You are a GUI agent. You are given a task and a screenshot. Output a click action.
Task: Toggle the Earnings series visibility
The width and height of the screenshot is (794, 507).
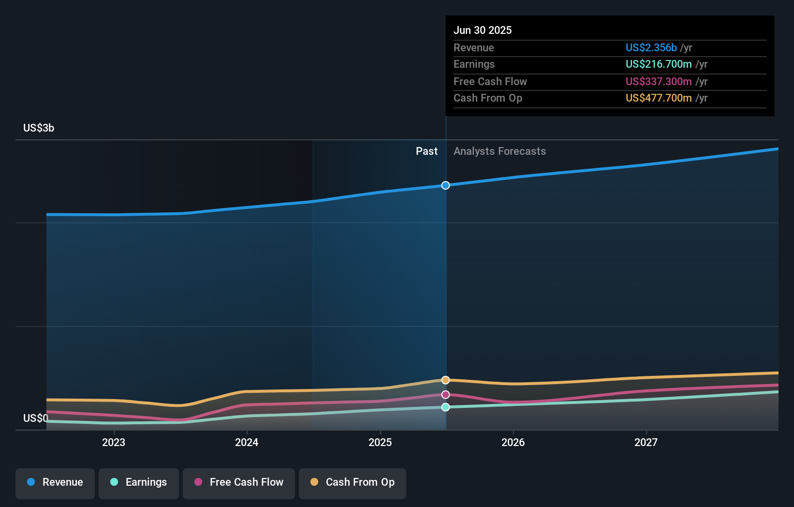tap(139, 483)
